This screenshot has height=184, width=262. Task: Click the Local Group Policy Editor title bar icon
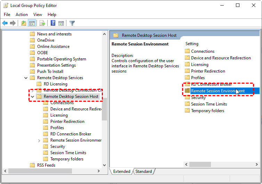click(x=6, y=5)
